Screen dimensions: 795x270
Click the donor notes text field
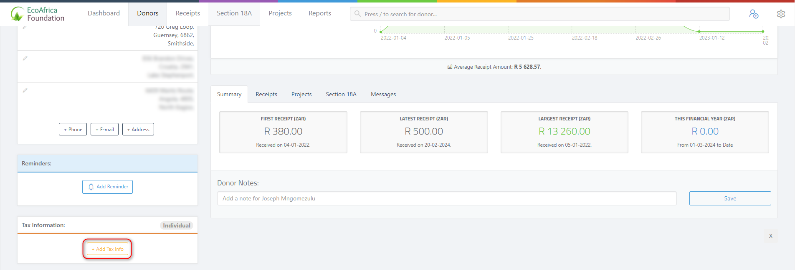click(446, 198)
